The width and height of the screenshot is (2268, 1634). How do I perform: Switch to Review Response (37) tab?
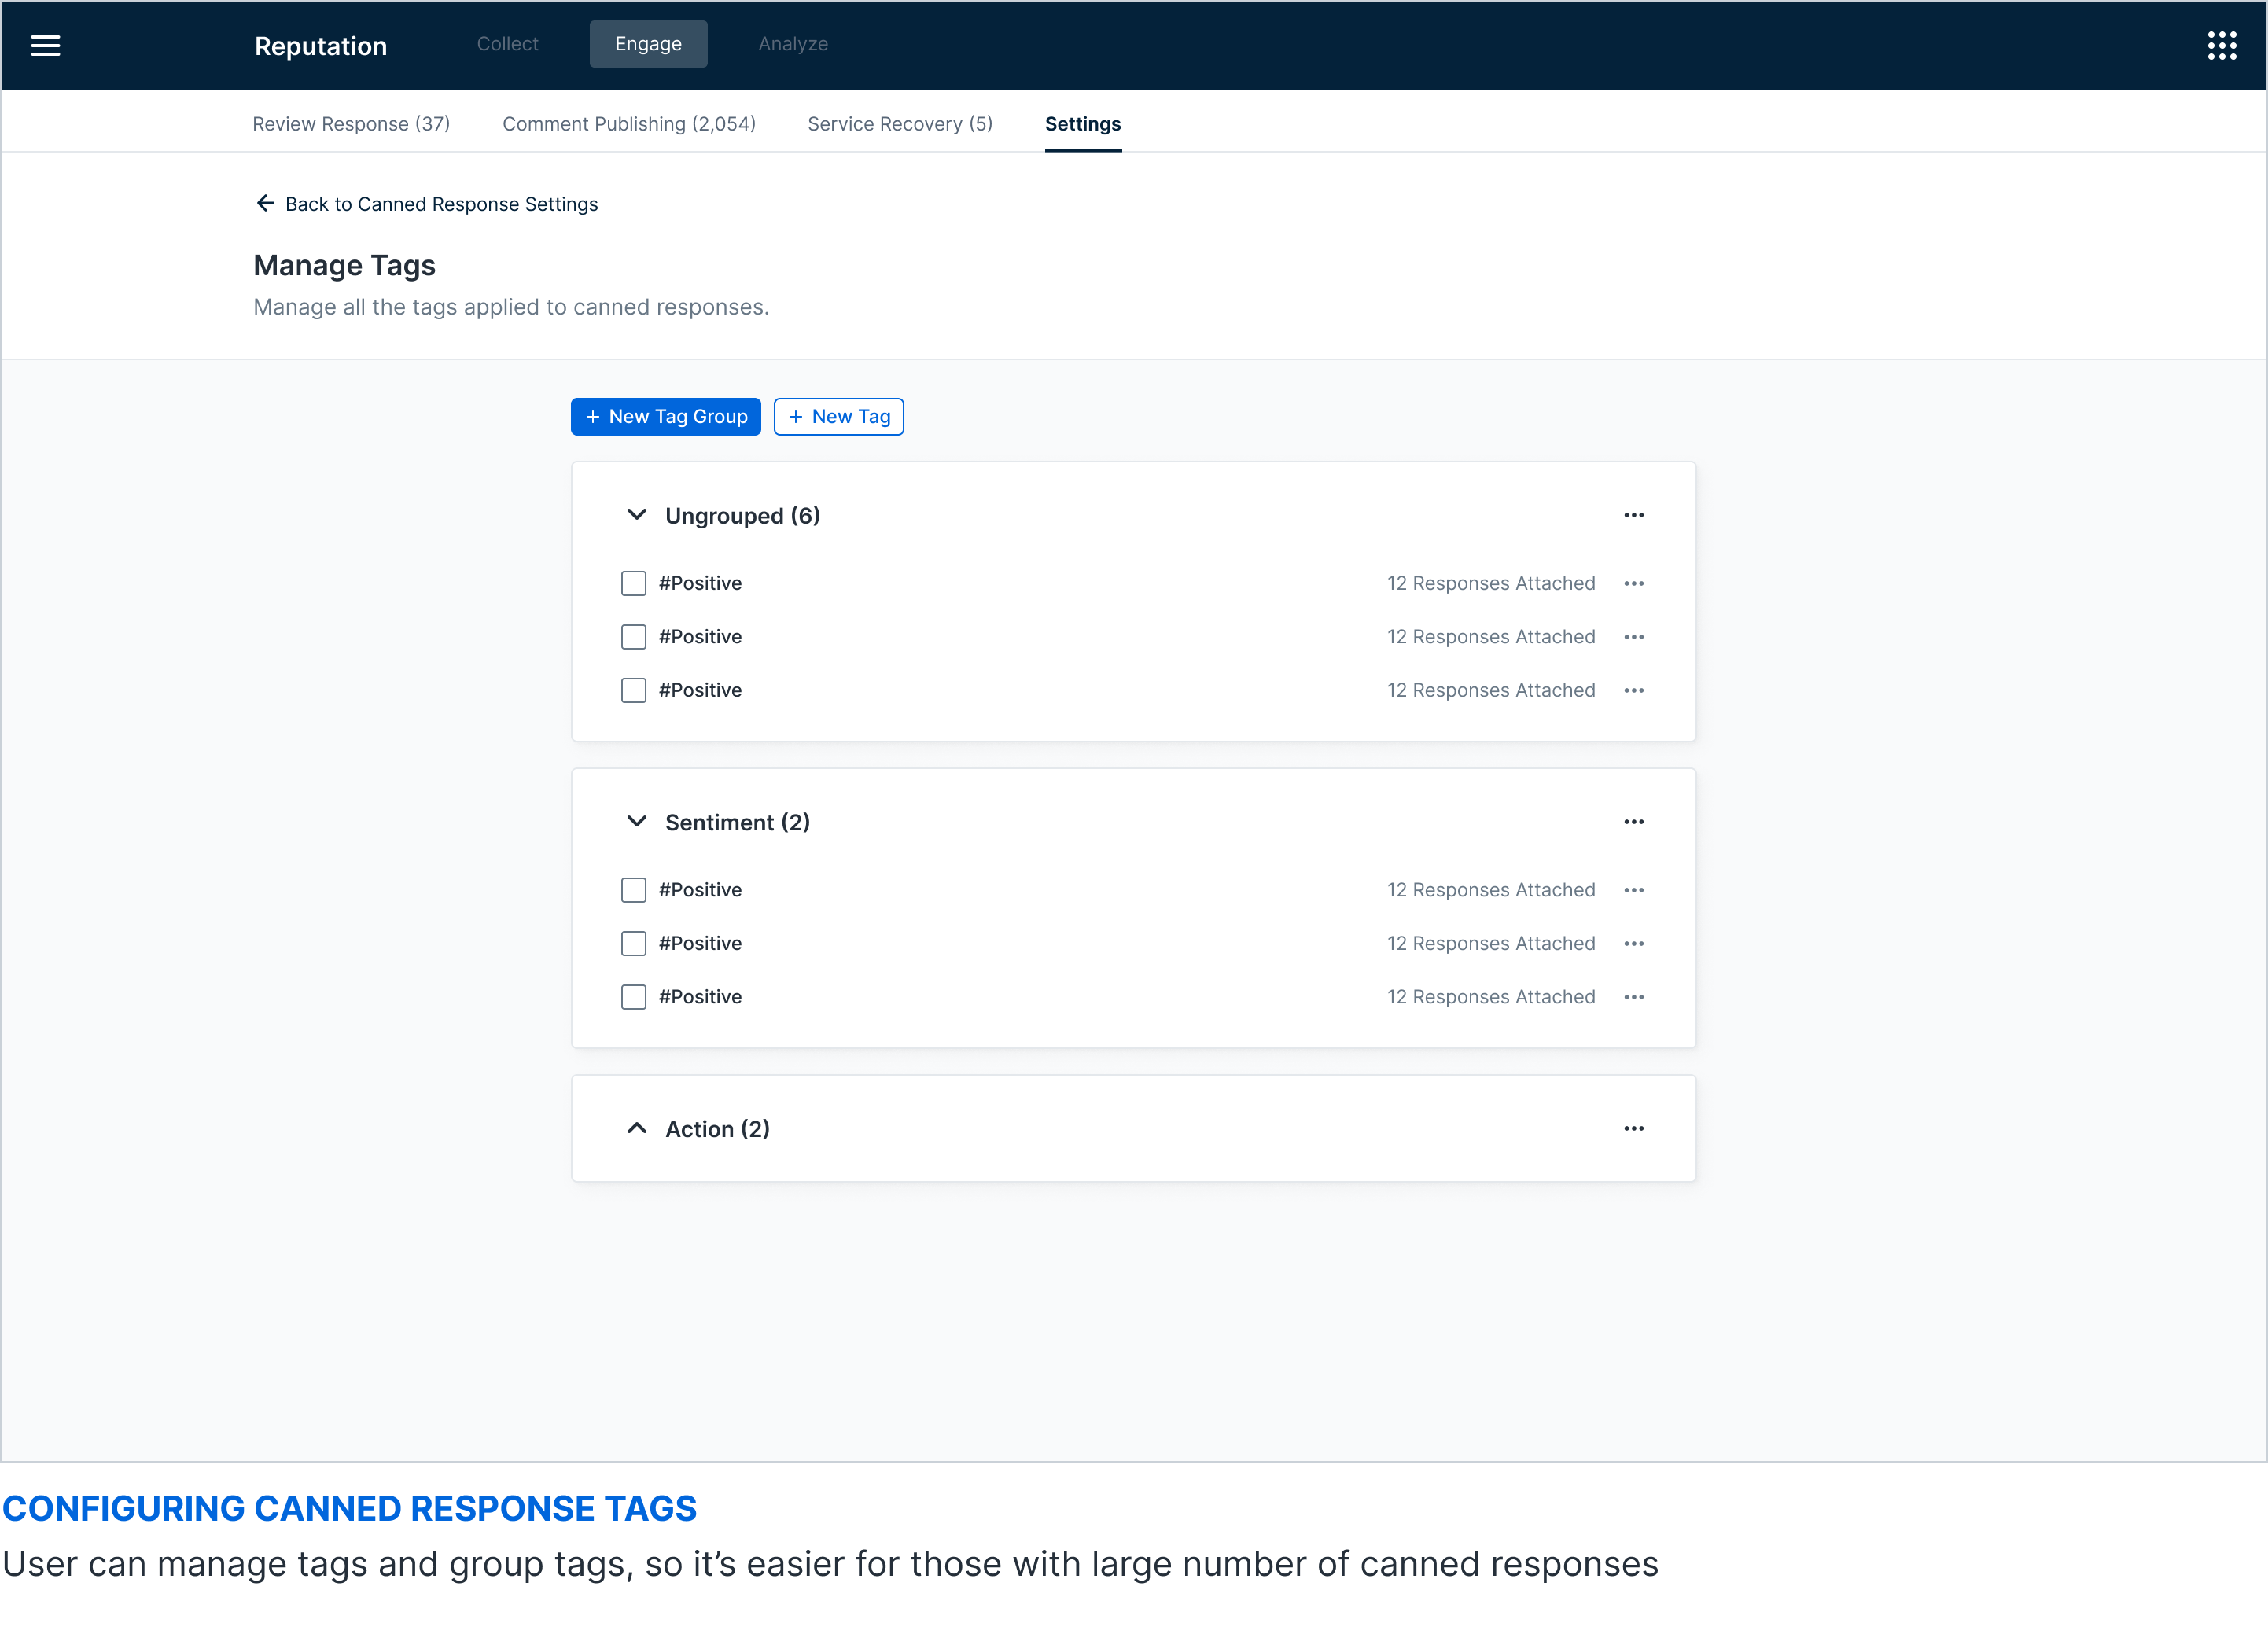pyautogui.click(x=351, y=124)
